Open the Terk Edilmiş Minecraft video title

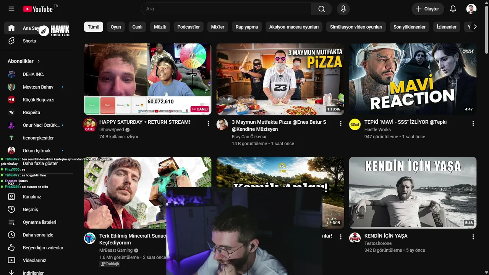tap(133, 239)
